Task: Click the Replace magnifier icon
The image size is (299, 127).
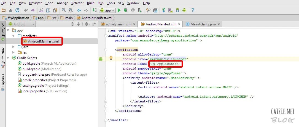Action: coord(71,10)
